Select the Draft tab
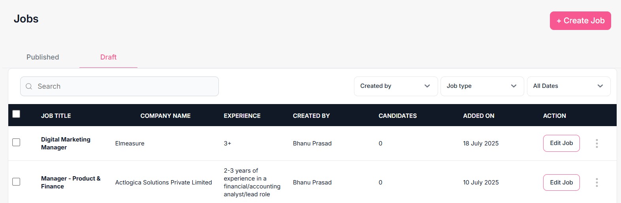621x203 pixels. pyautogui.click(x=108, y=57)
